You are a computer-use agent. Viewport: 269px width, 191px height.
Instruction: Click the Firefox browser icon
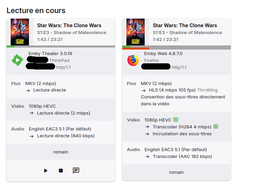click(133, 60)
